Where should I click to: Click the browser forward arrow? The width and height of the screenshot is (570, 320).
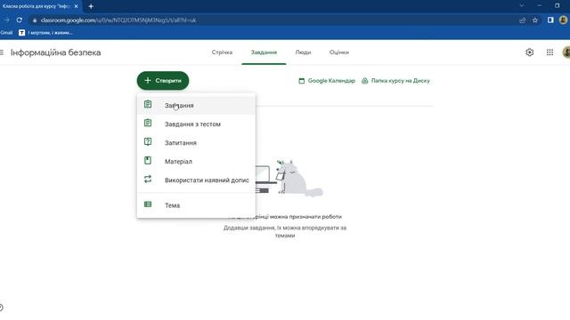tap(6, 20)
